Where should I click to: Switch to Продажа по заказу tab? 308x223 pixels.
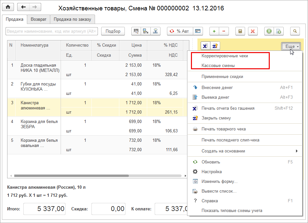coord(73,19)
